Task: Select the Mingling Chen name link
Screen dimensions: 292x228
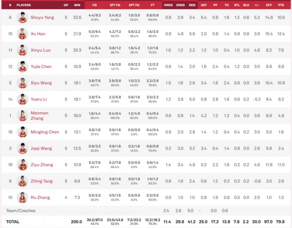Action: 45,132
